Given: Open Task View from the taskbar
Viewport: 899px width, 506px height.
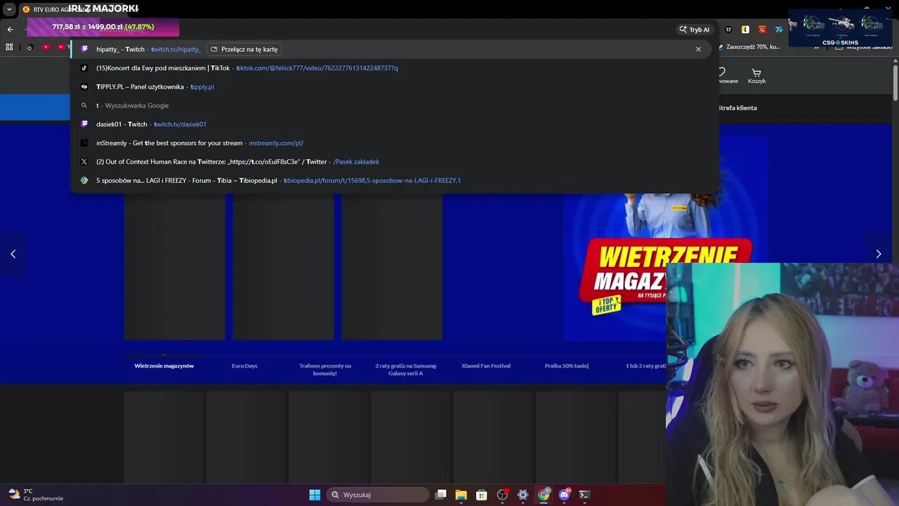Looking at the screenshot, I should pos(440,495).
